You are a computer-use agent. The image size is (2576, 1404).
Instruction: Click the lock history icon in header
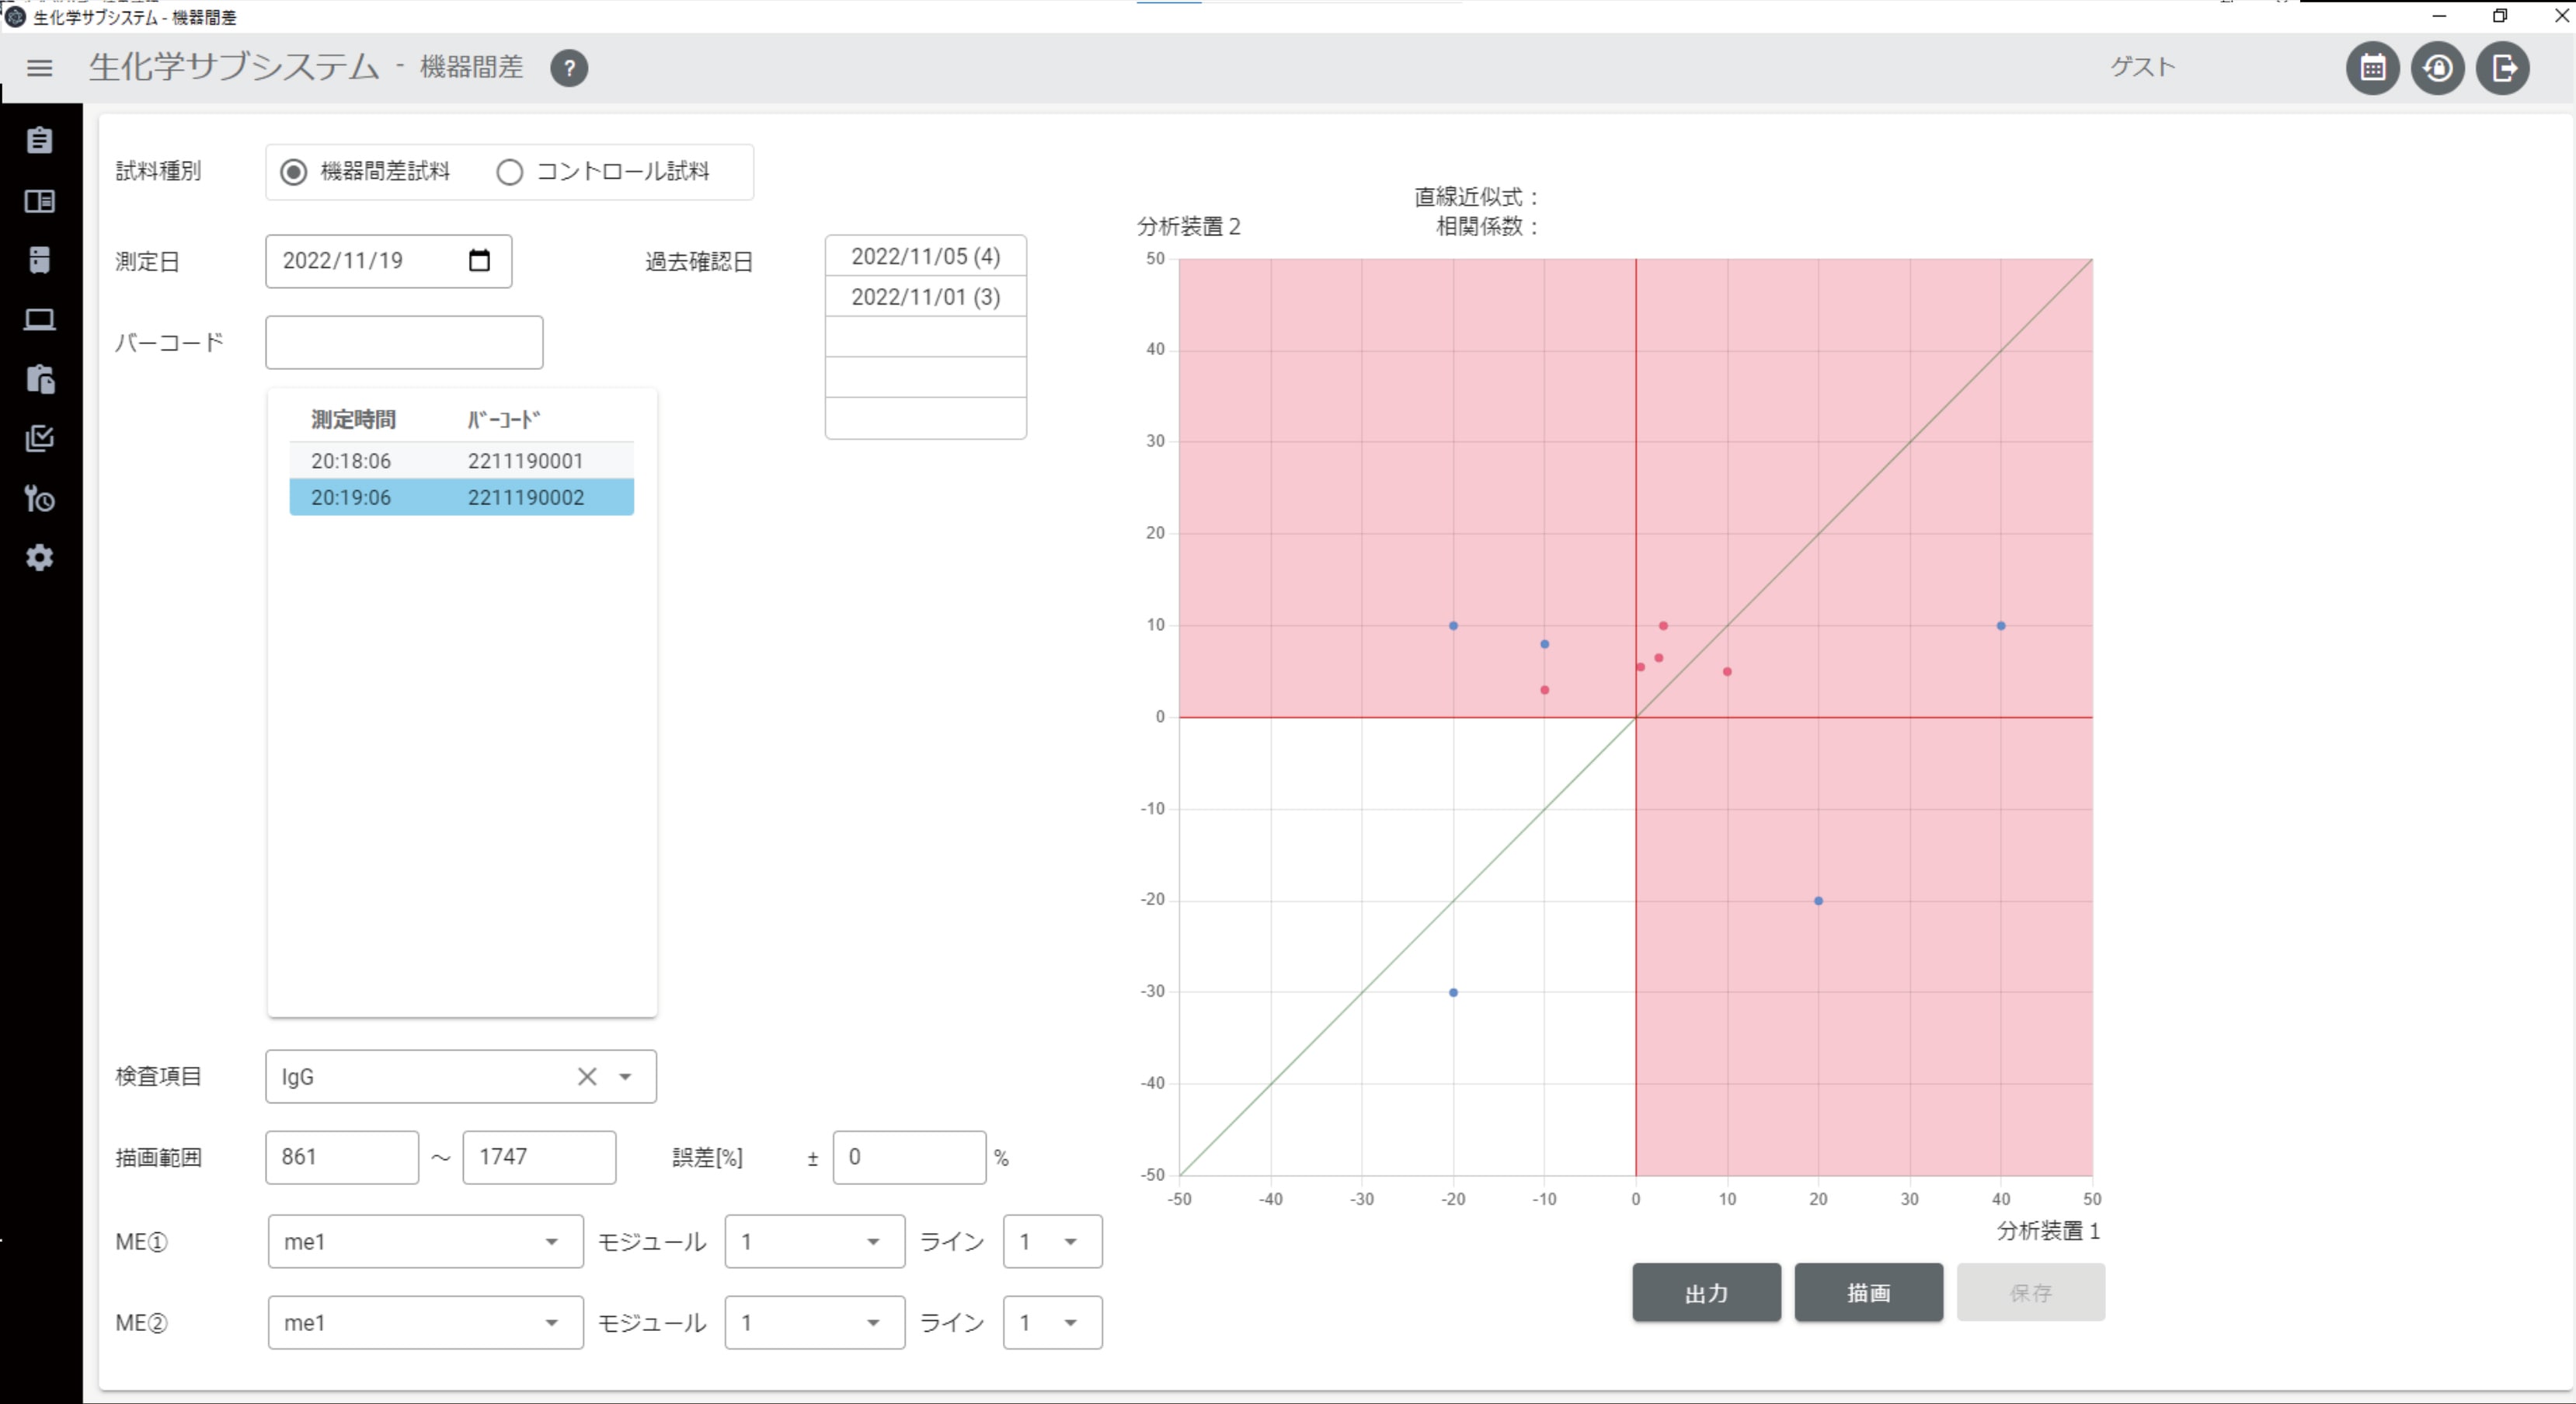click(2438, 68)
